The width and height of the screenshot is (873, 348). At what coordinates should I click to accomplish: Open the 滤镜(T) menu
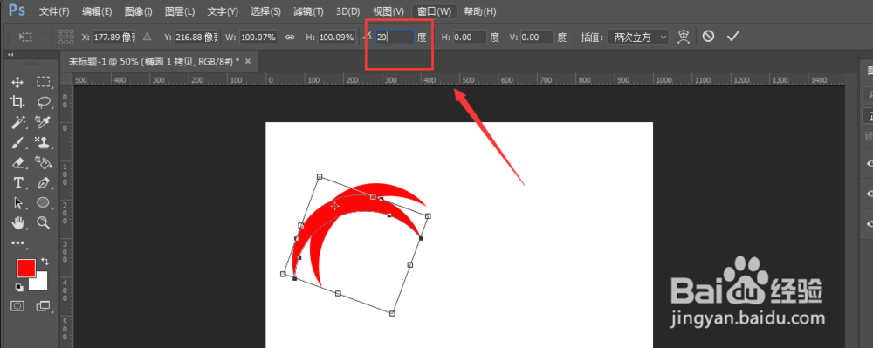point(308,11)
